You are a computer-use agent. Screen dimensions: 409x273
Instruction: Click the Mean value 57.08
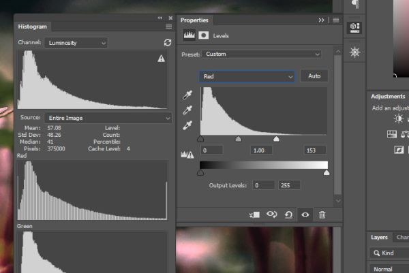[54, 128]
